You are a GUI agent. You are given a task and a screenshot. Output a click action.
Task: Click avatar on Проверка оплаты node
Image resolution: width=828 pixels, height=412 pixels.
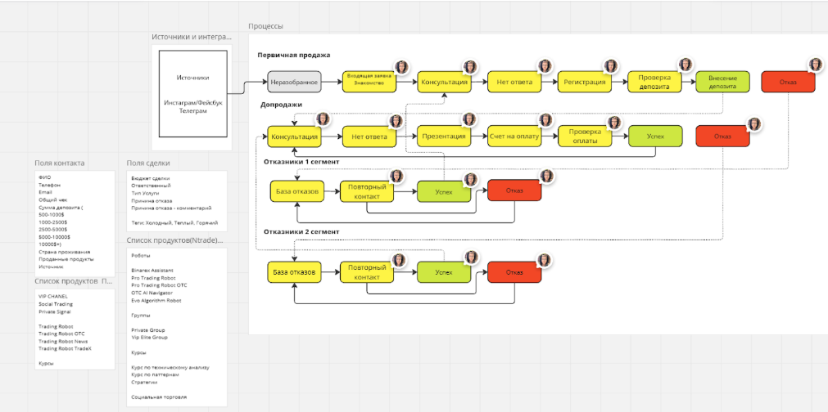click(x=614, y=123)
